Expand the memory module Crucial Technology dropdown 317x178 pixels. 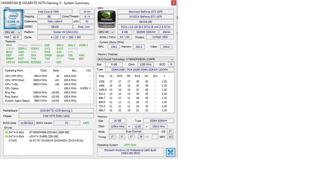[135, 59]
